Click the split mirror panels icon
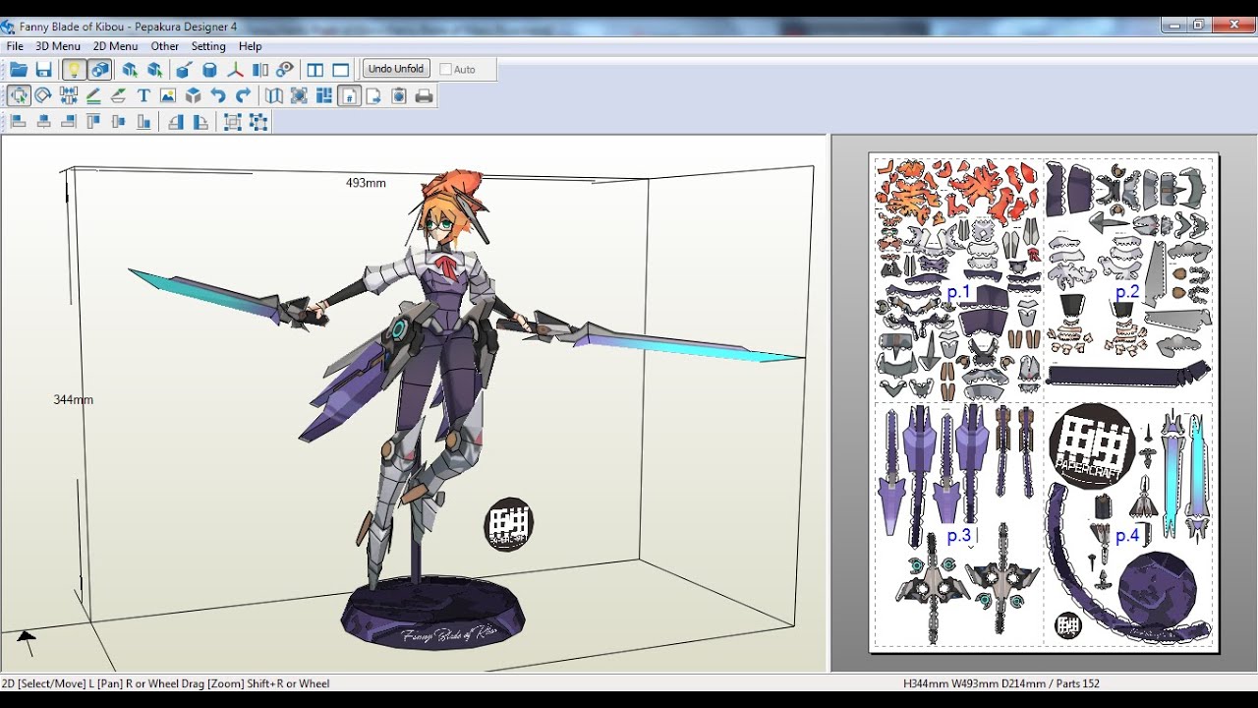This screenshot has width=1258, height=708. [x=260, y=70]
